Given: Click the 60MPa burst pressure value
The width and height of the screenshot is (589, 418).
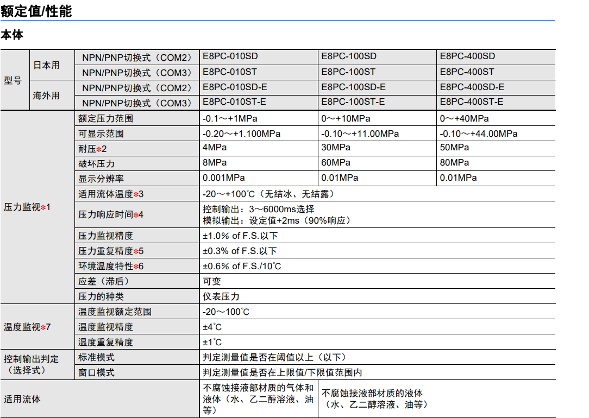Looking at the screenshot, I should pyautogui.click(x=336, y=162).
